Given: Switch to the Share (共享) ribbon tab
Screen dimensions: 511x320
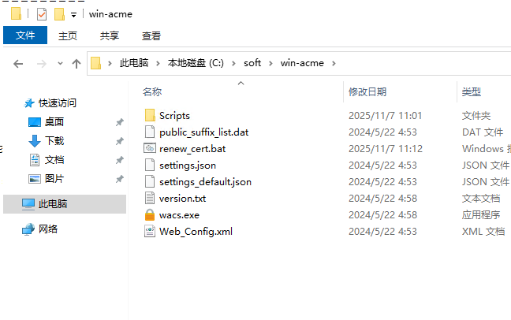Looking at the screenshot, I should [110, 35].
